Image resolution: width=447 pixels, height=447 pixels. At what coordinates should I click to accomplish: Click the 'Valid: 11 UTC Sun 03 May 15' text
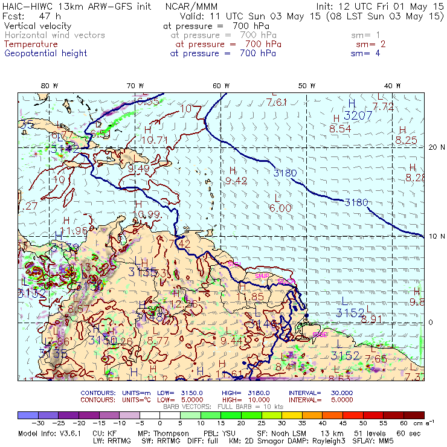[250, 16]
